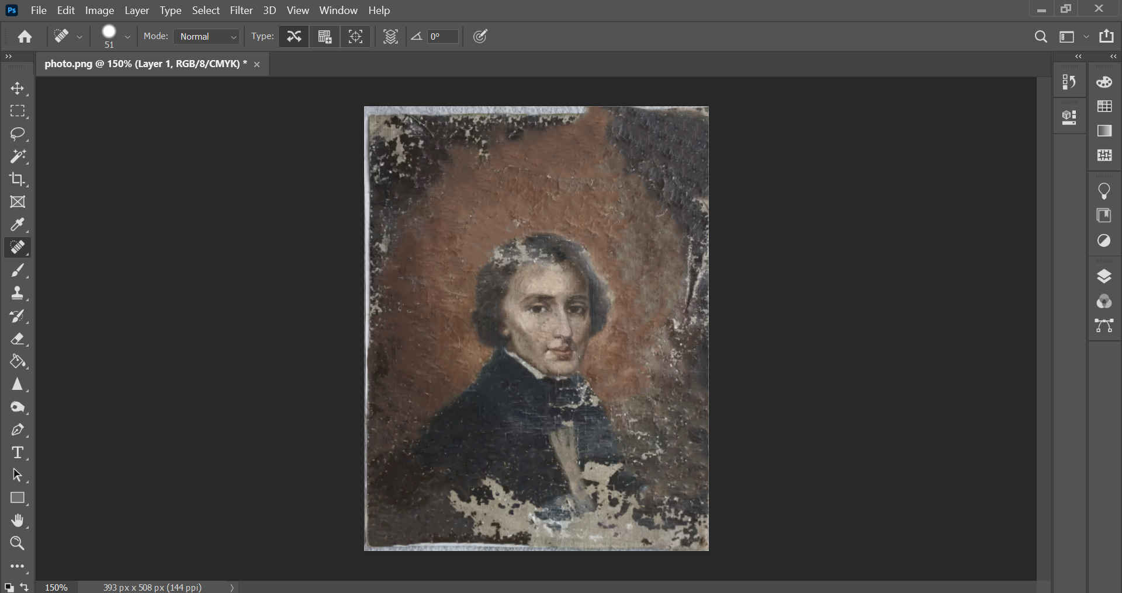Screen dimensions: 1122x593
Task: Enable Proximity Match healing type
Action: click(356, 37)
